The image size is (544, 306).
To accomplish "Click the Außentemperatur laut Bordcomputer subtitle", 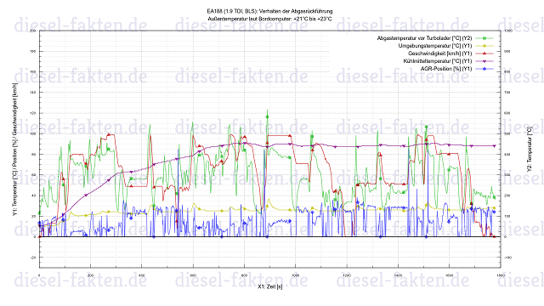I will click(269, 19).
